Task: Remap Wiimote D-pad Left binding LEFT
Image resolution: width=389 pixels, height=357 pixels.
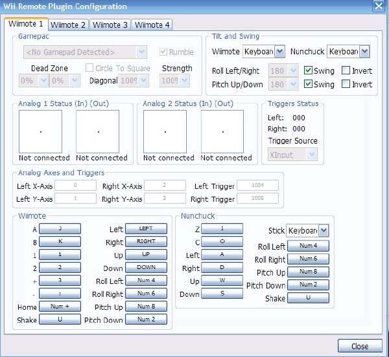Action: coord(146,228)
